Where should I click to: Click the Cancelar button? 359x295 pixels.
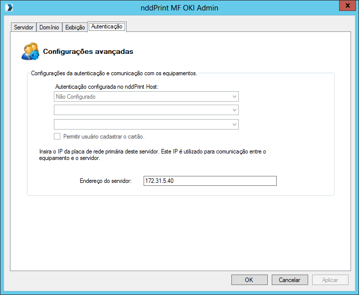290,280
